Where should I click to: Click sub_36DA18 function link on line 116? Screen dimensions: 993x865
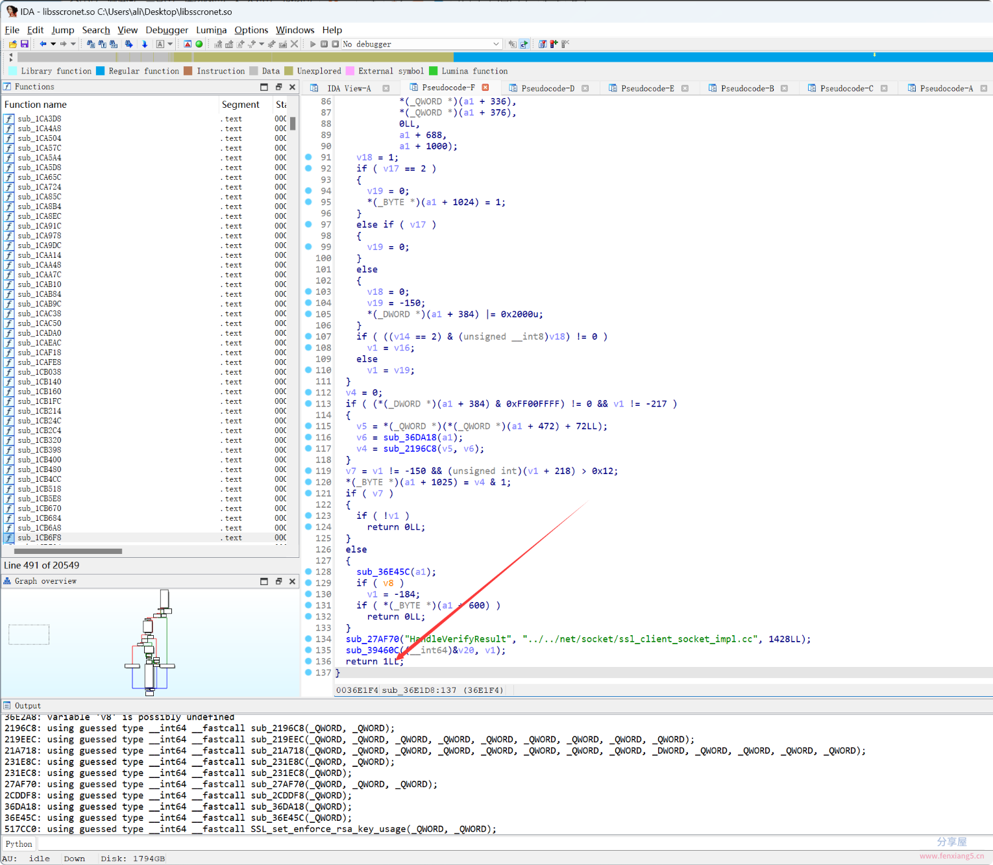tap(410, 437)
